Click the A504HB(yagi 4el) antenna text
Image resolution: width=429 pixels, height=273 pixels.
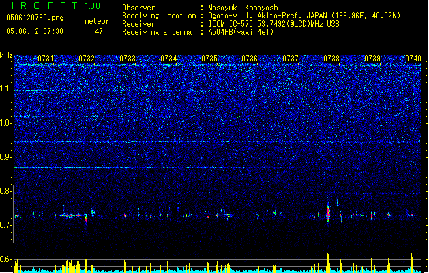pyautogui.click(x=241, y=32)
